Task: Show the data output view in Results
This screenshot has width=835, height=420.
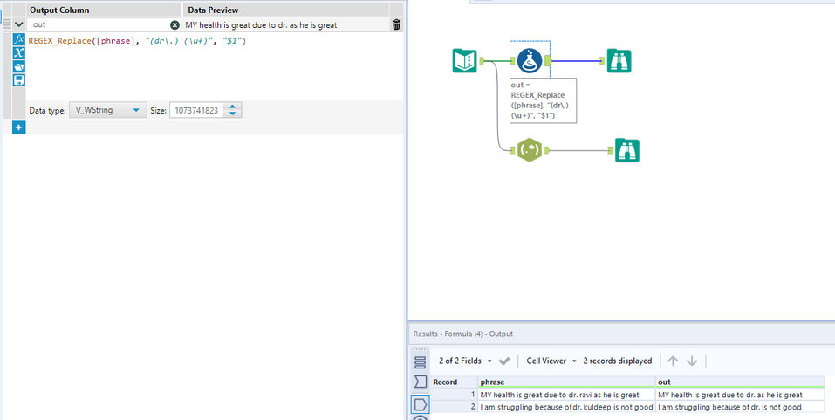Action: click(421, 403)
